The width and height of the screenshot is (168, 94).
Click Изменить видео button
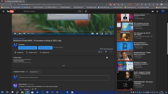[45, 48]
